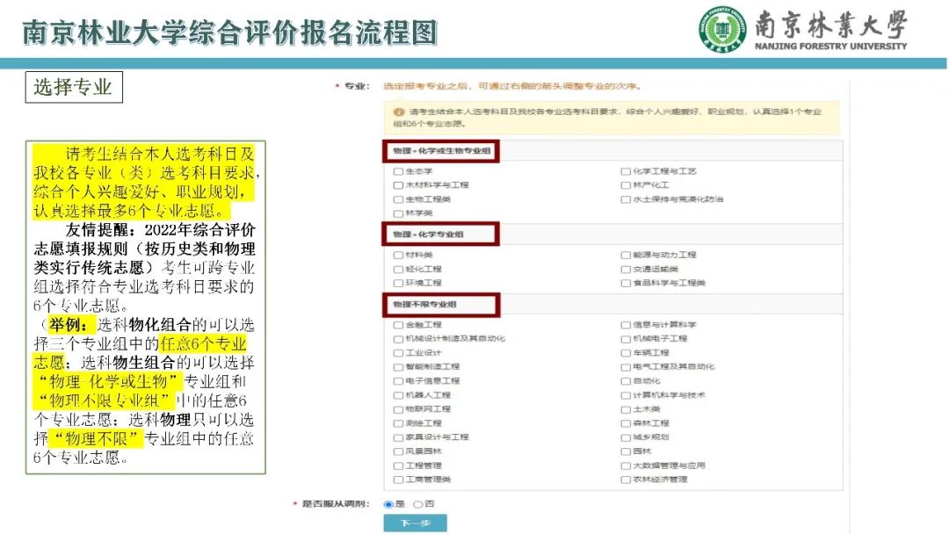Enable the 林学类 major option
This screenshot has height=534, width=949.
pos(398,213)
